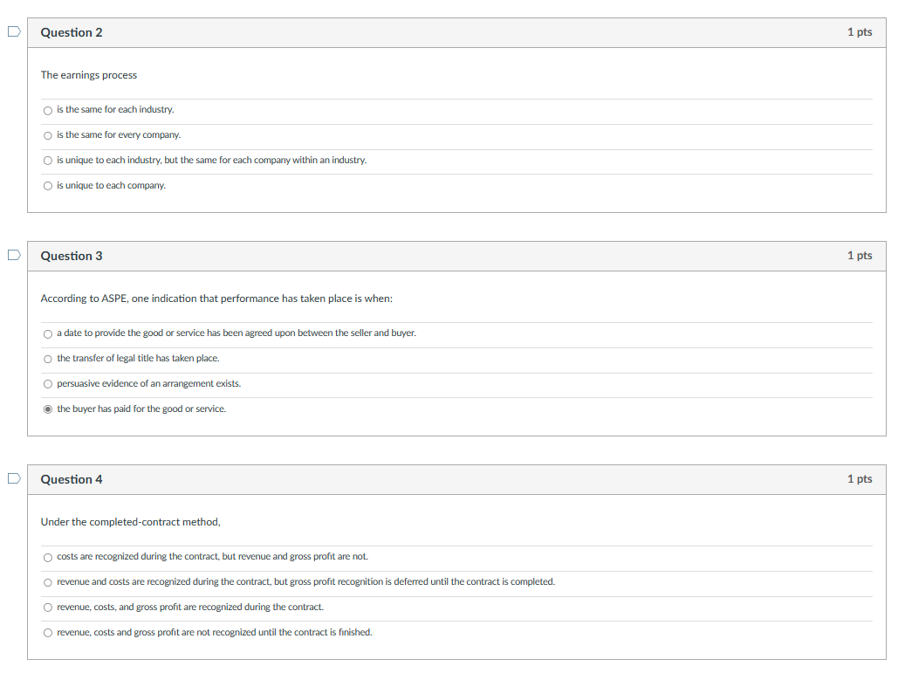The height and width of the screenshot is (673, 905).
Task: Pick 'revenue, costs, and gross profit are recognized during'
Action: (48, 608)
